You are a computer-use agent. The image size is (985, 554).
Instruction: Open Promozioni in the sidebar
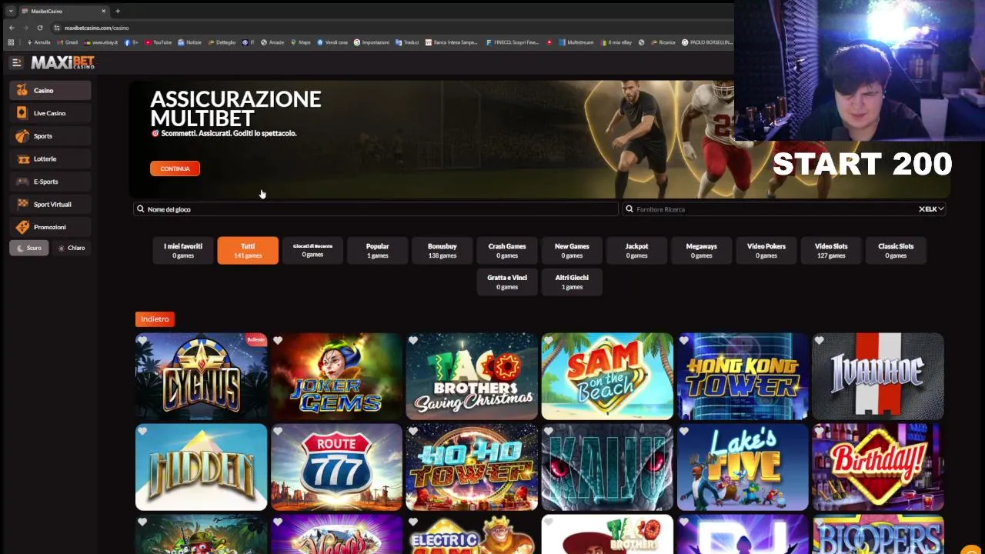[51, 227]
